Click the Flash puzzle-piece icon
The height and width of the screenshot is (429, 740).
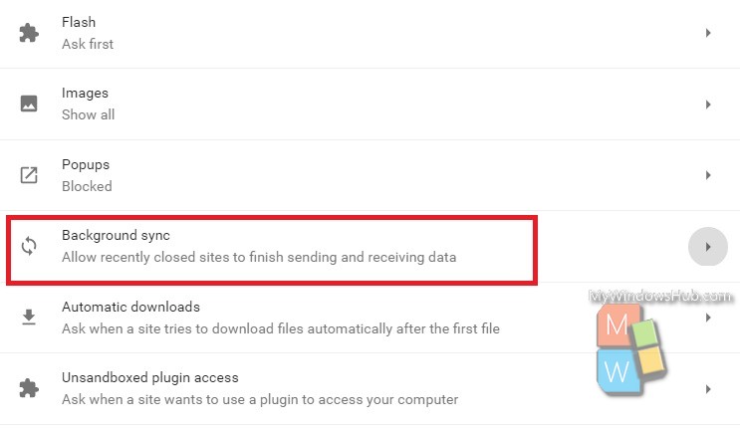coord(29,33)
